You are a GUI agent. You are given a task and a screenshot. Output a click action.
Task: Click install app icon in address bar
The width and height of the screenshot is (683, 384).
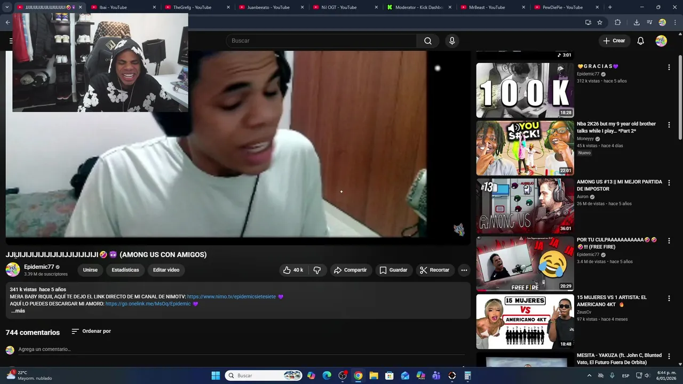(588, 22)
